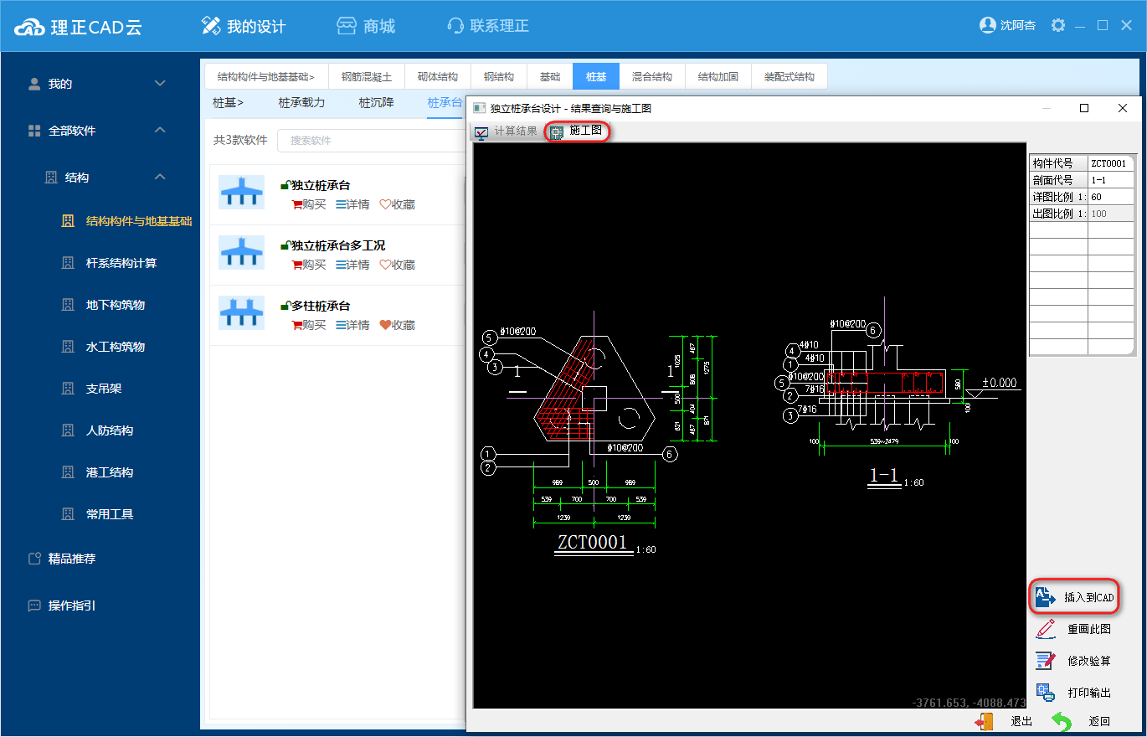Click 打印输出 print button

[1074, 693]
